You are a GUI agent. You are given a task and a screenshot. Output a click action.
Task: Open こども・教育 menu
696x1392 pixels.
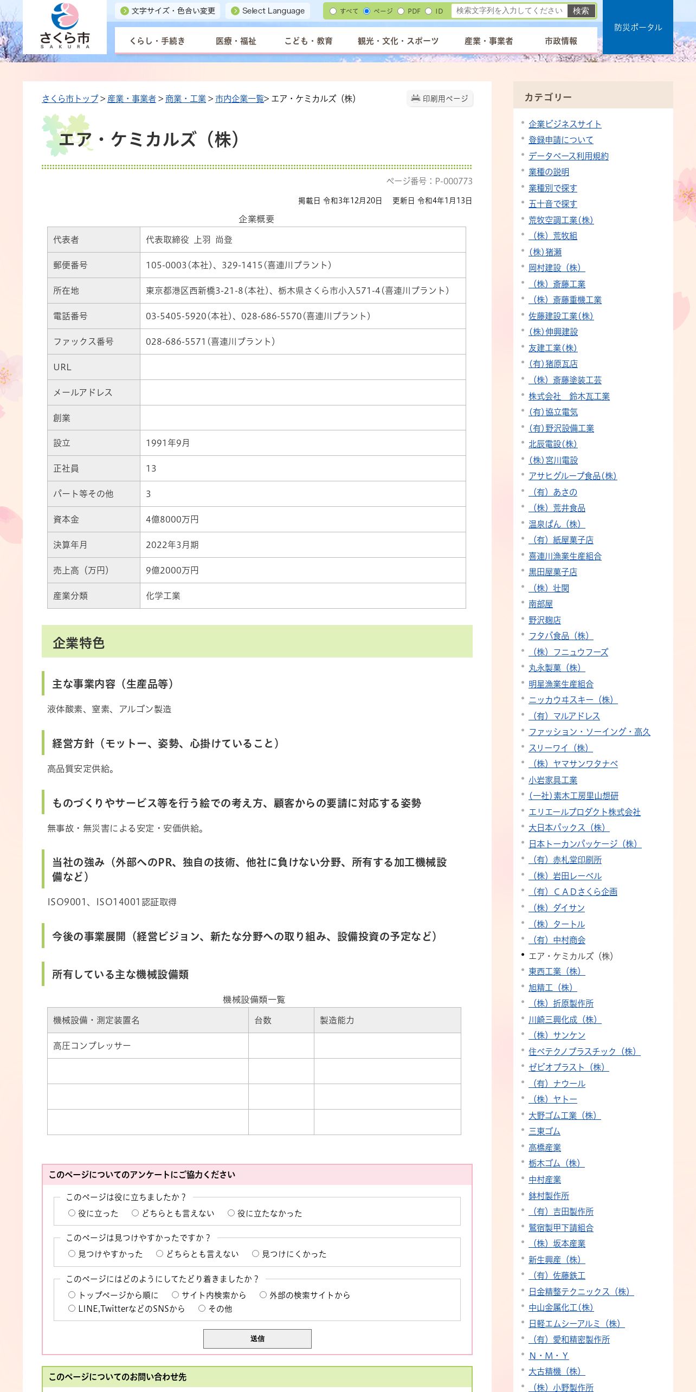coord(308,41)
